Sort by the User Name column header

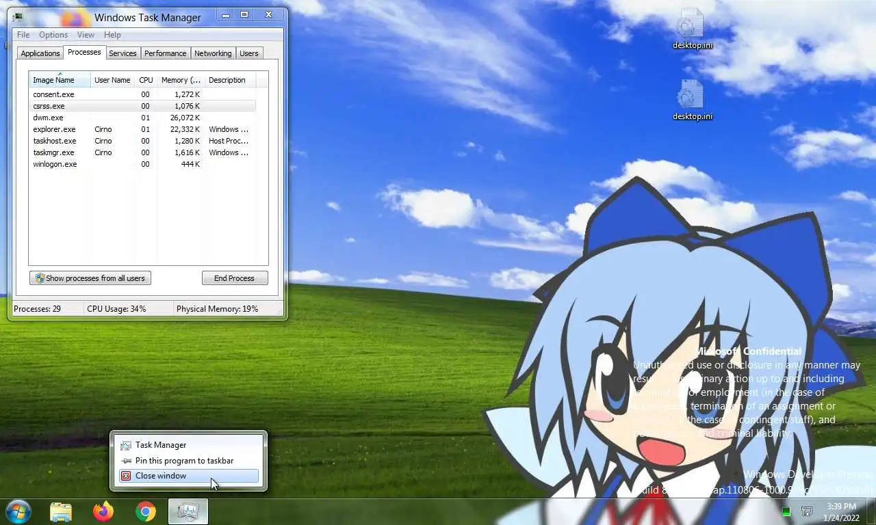click(113, 80)
